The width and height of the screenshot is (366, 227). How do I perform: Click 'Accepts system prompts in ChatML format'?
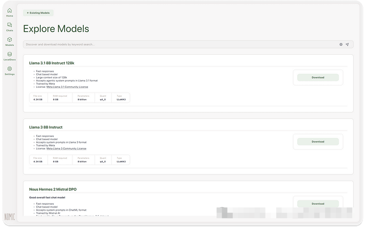61,210
